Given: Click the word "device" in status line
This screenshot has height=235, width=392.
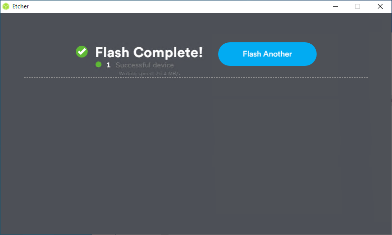Looking at the screenshot, I should coord(163,65).
